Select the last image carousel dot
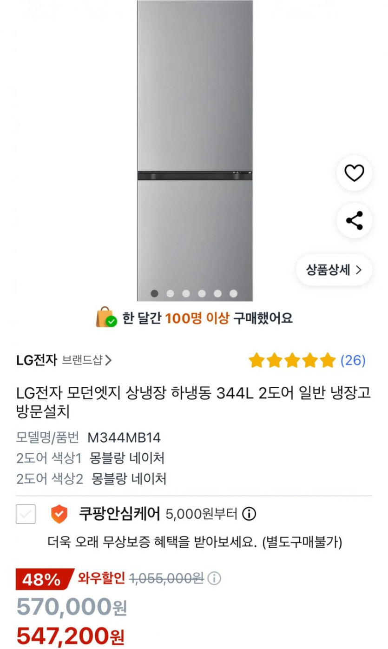This screenshot has height=649, width=388. coord(234,293)
